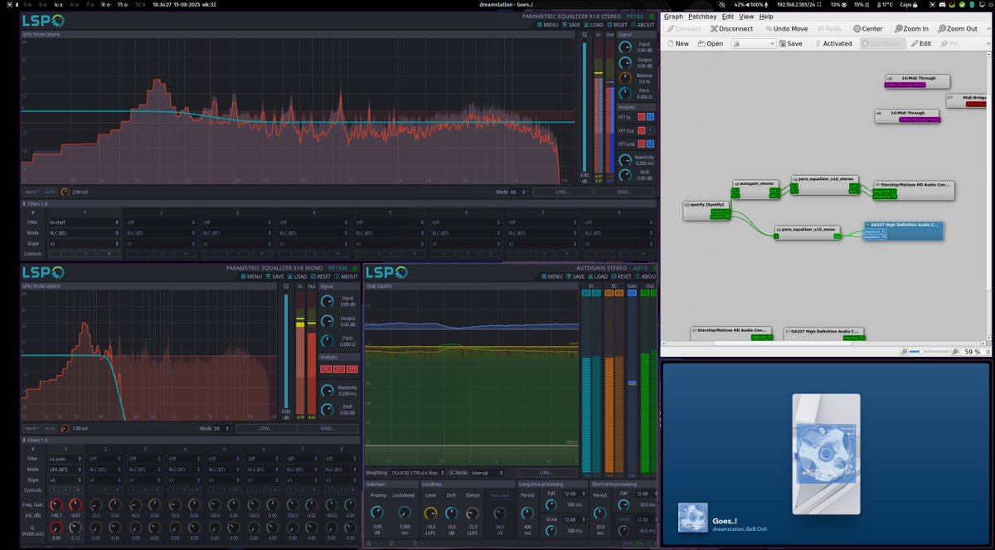Open MENU in the stereo equalizer plugin

coord(548,25)
